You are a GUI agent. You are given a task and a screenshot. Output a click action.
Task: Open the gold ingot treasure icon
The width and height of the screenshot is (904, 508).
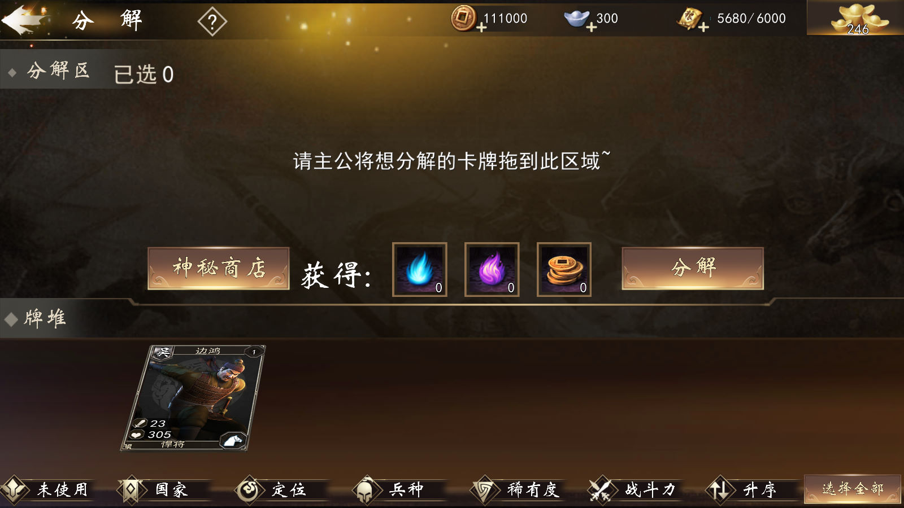point(858,19)
